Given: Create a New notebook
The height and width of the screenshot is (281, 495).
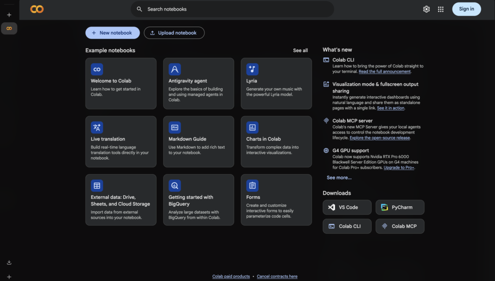Looking at the screenshot, I should pyautogui.click(x=112, y=33).
